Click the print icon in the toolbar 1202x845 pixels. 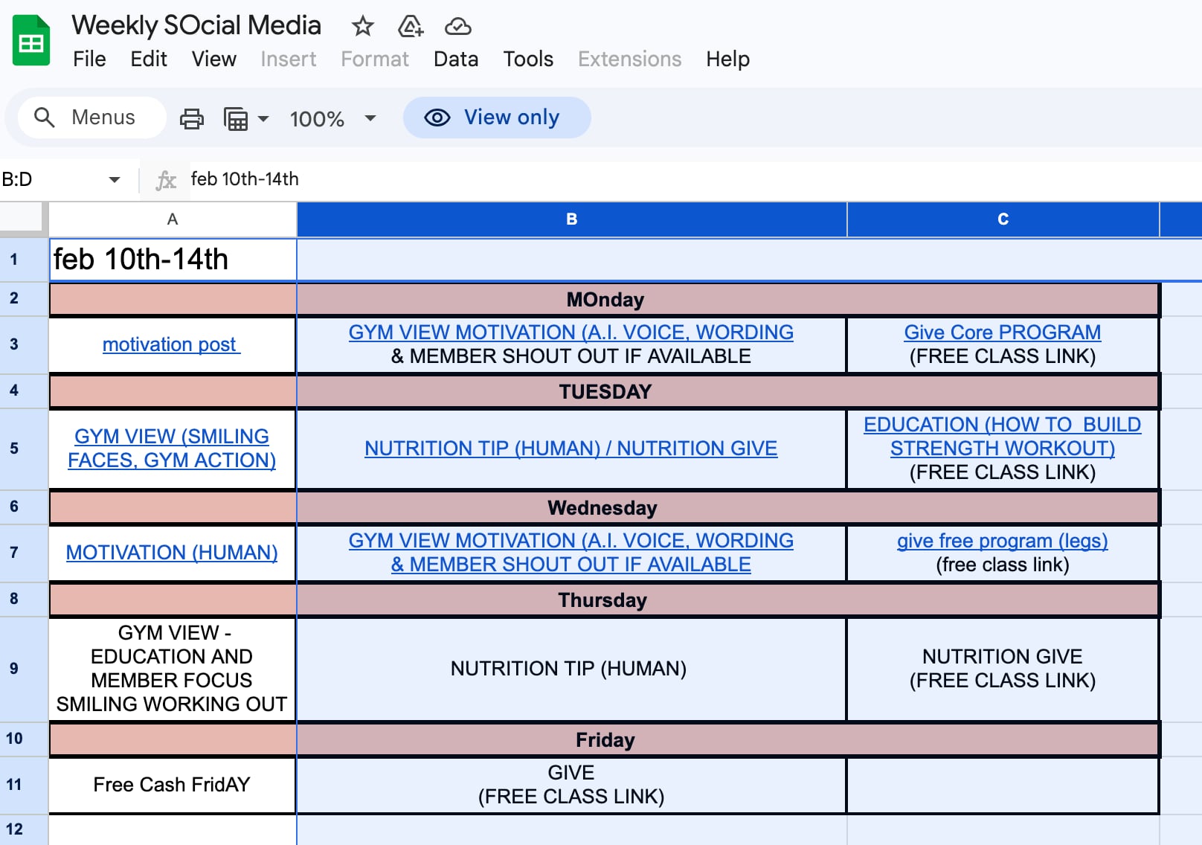[192, 118]
